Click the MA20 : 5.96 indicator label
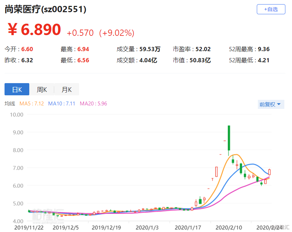292x232 pixels. tap(93, 104)
